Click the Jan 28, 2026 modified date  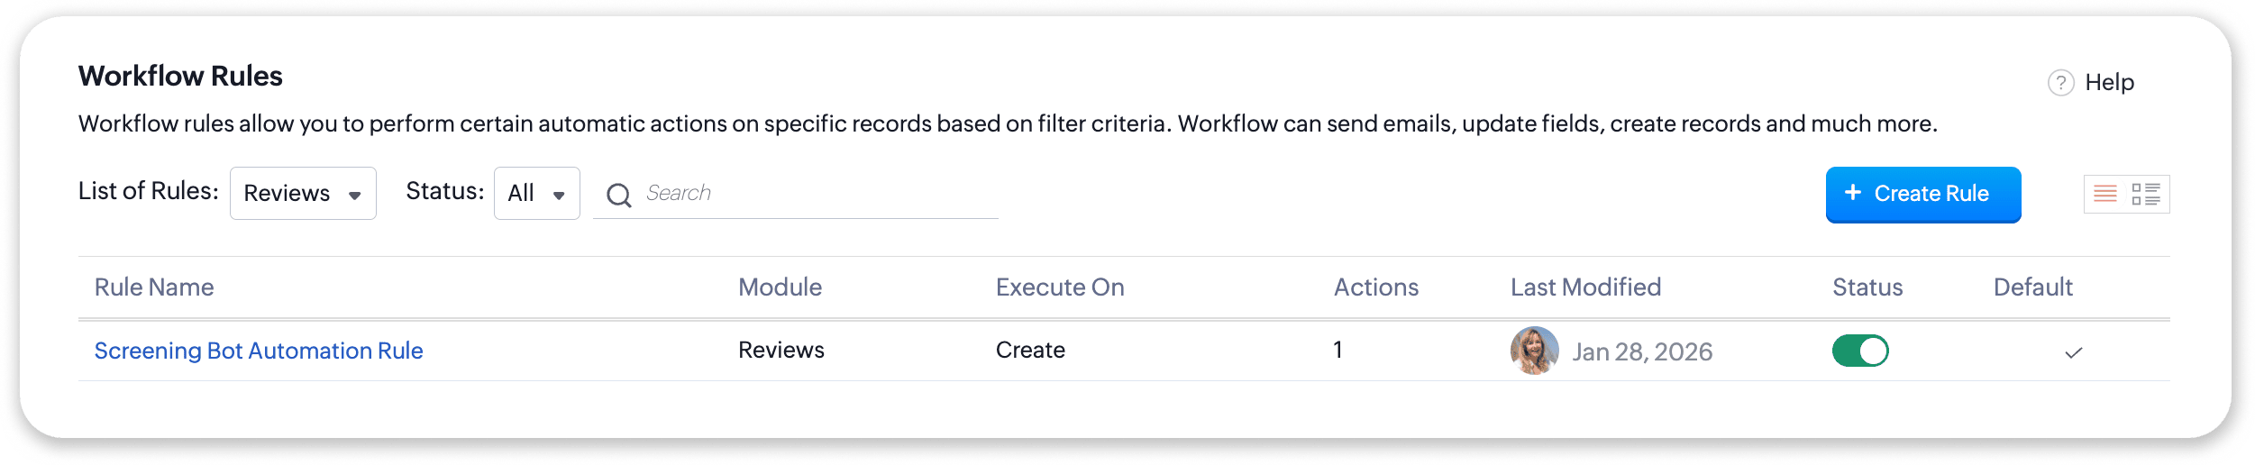(1642, 351)
